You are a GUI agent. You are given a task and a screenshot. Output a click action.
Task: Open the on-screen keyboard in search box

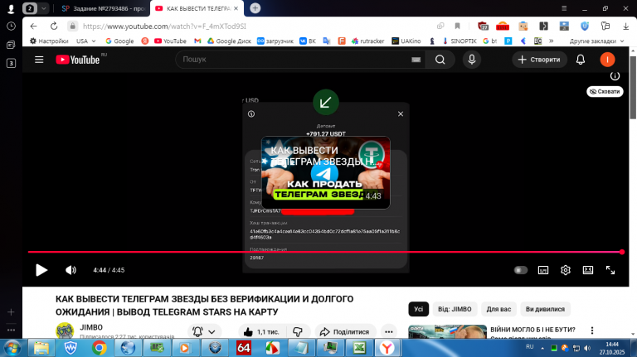click(x=416, y=60)
